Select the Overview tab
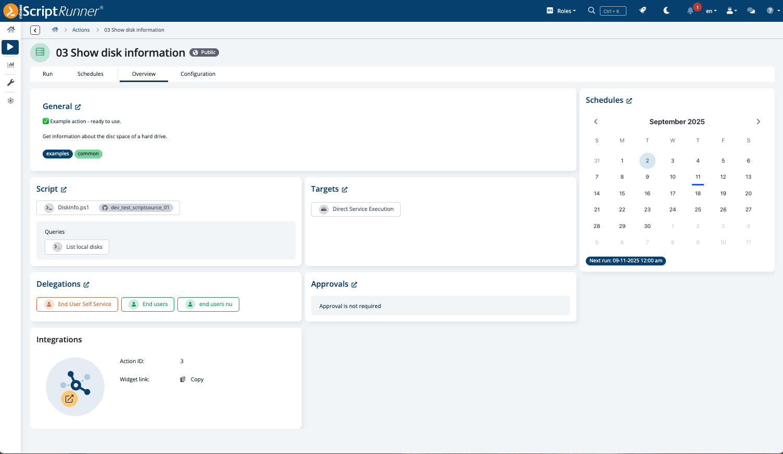The height and width of the screenshot is (454, 783). point(144,74)
